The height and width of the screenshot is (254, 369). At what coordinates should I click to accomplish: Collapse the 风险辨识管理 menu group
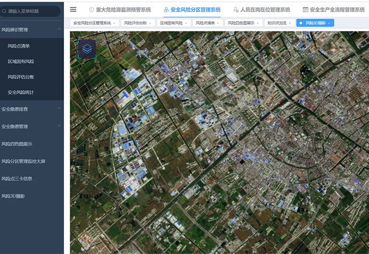point(59,30)
